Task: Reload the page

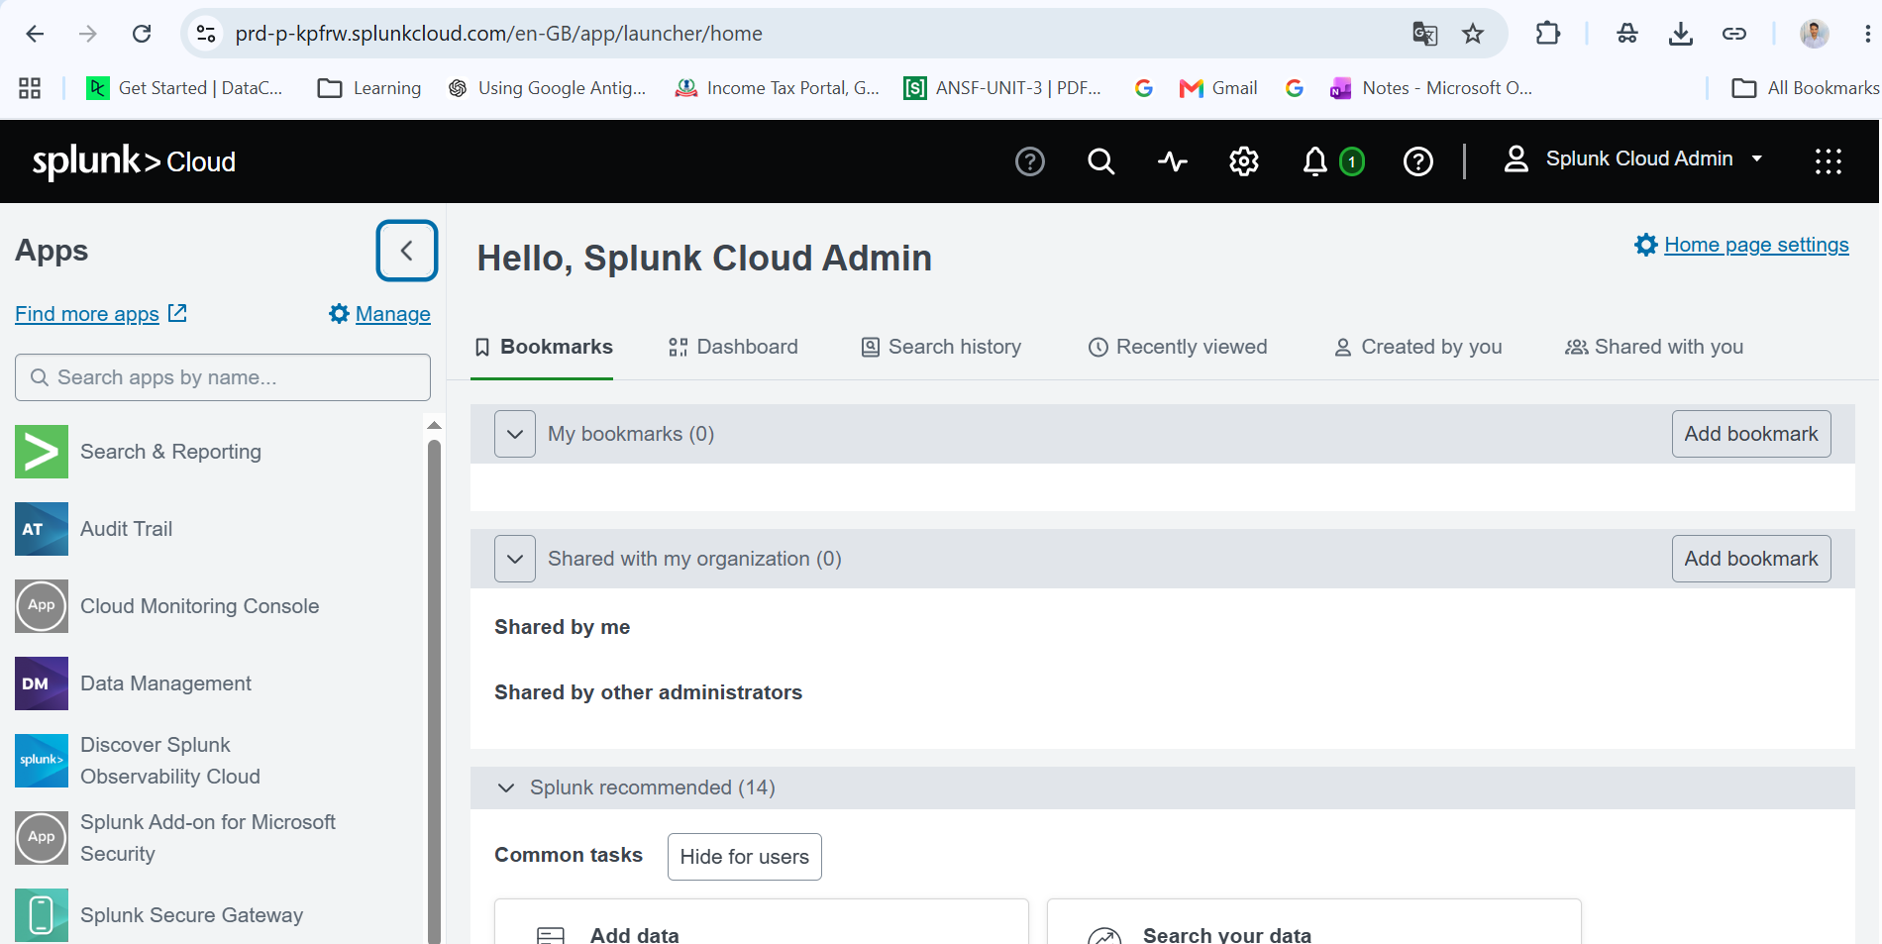Action: click(x=142, y=34)
